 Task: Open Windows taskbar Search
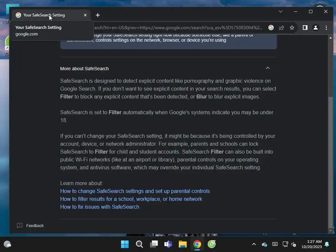(x=139, y=244)
